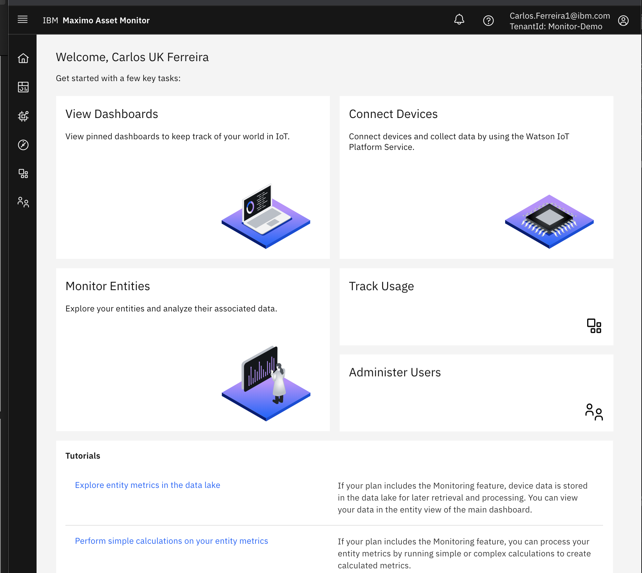This screenshot has width=642, height=573.
Task: Click 'Get started with a few key tasks:' text
Action: [118, 78]
